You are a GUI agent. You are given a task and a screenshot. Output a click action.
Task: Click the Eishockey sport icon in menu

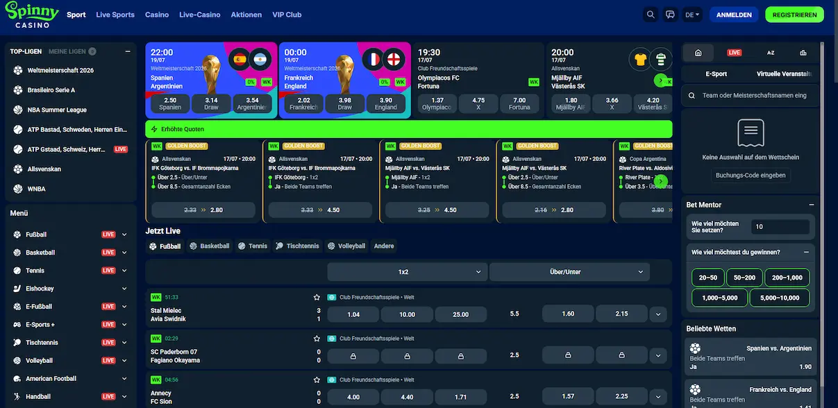click(18, 289)
